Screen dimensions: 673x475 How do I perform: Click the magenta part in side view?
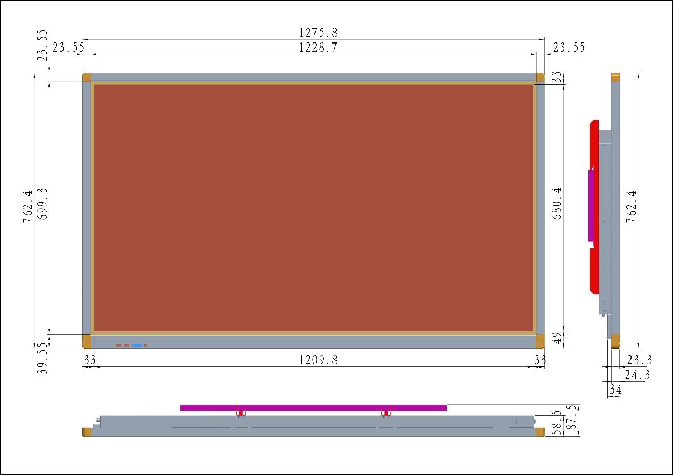(591, 205)
